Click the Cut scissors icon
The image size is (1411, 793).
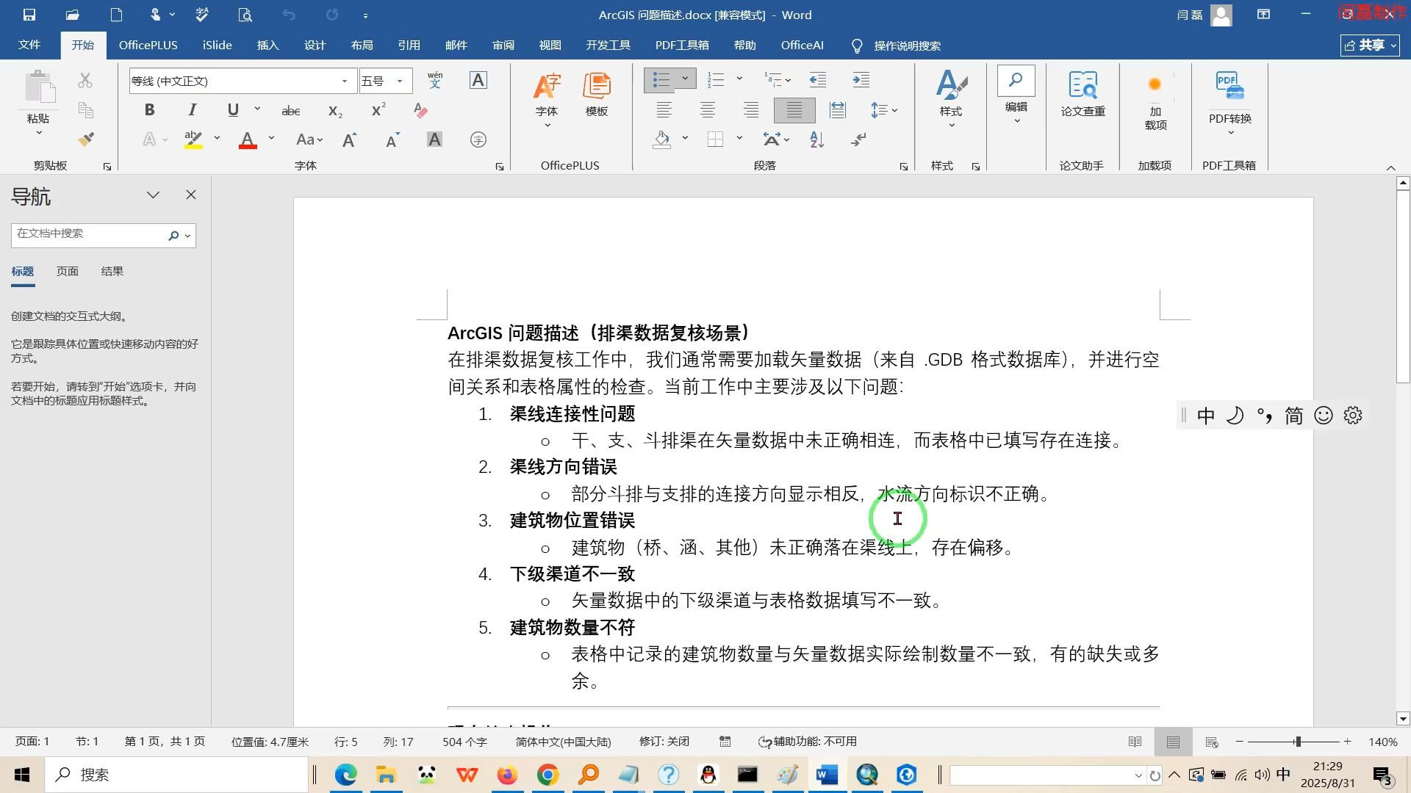pos(85,80)
